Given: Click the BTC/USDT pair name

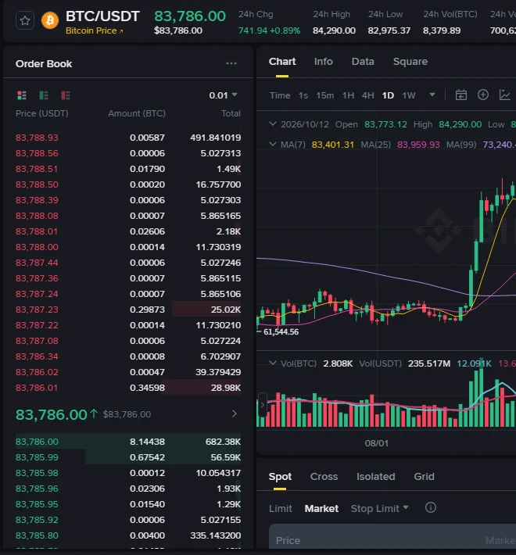Looking at the screenshot, I should [x=102, y=16].
